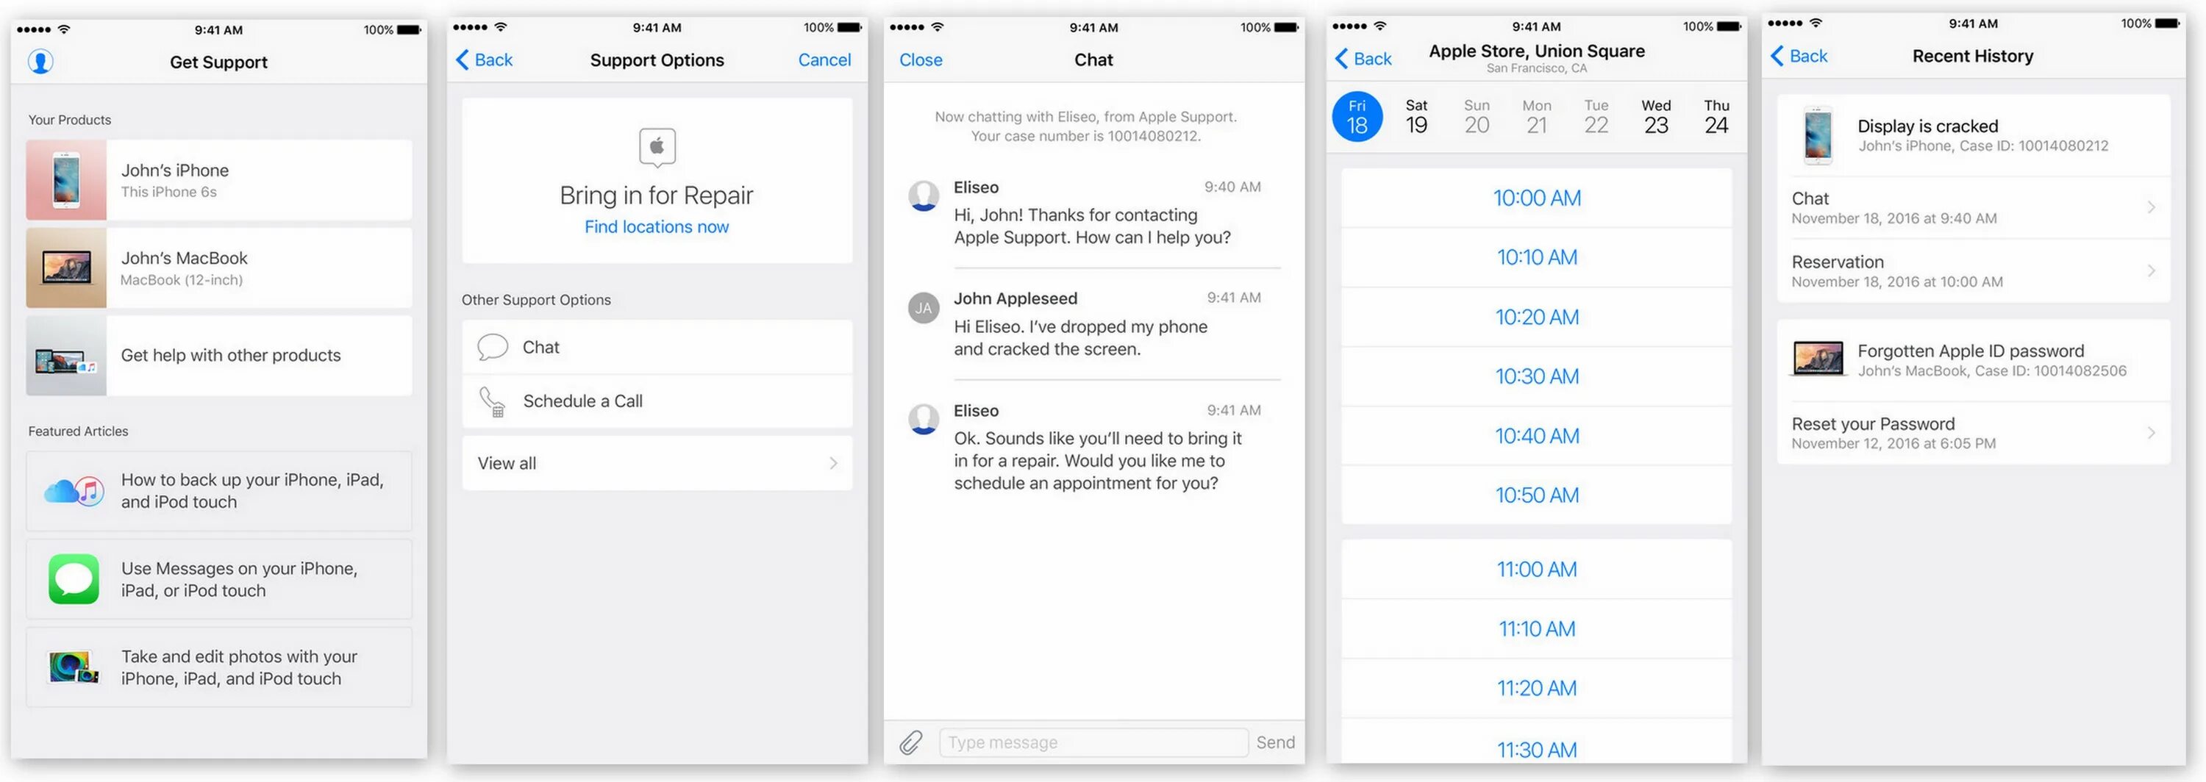Select the Chat bubble icon option
Viewport: 2206px width, 782px height.
493,348
